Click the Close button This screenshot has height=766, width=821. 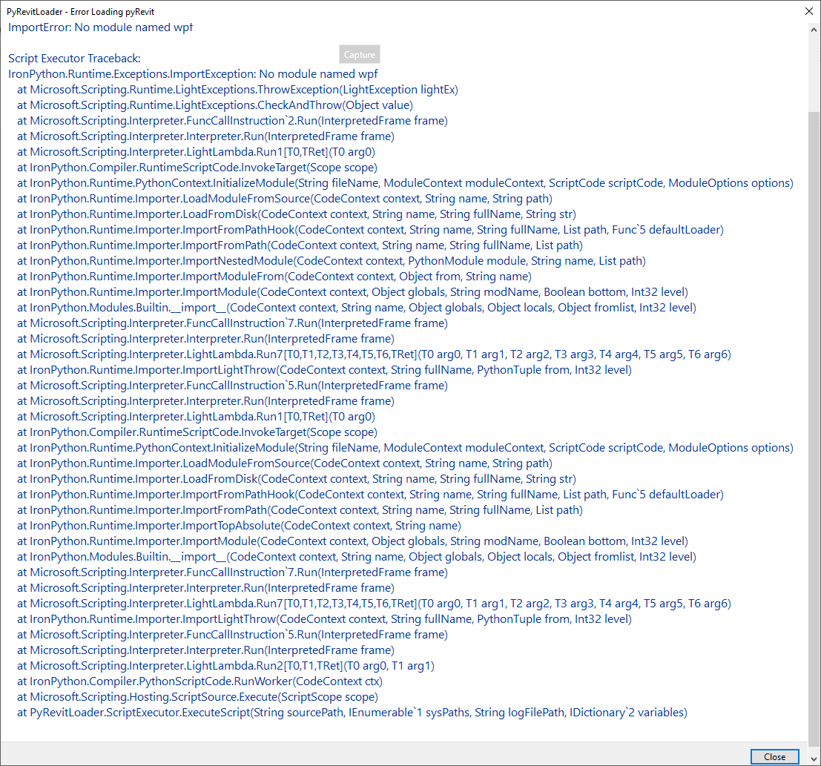pyautogui.click(x=774, y=756)
